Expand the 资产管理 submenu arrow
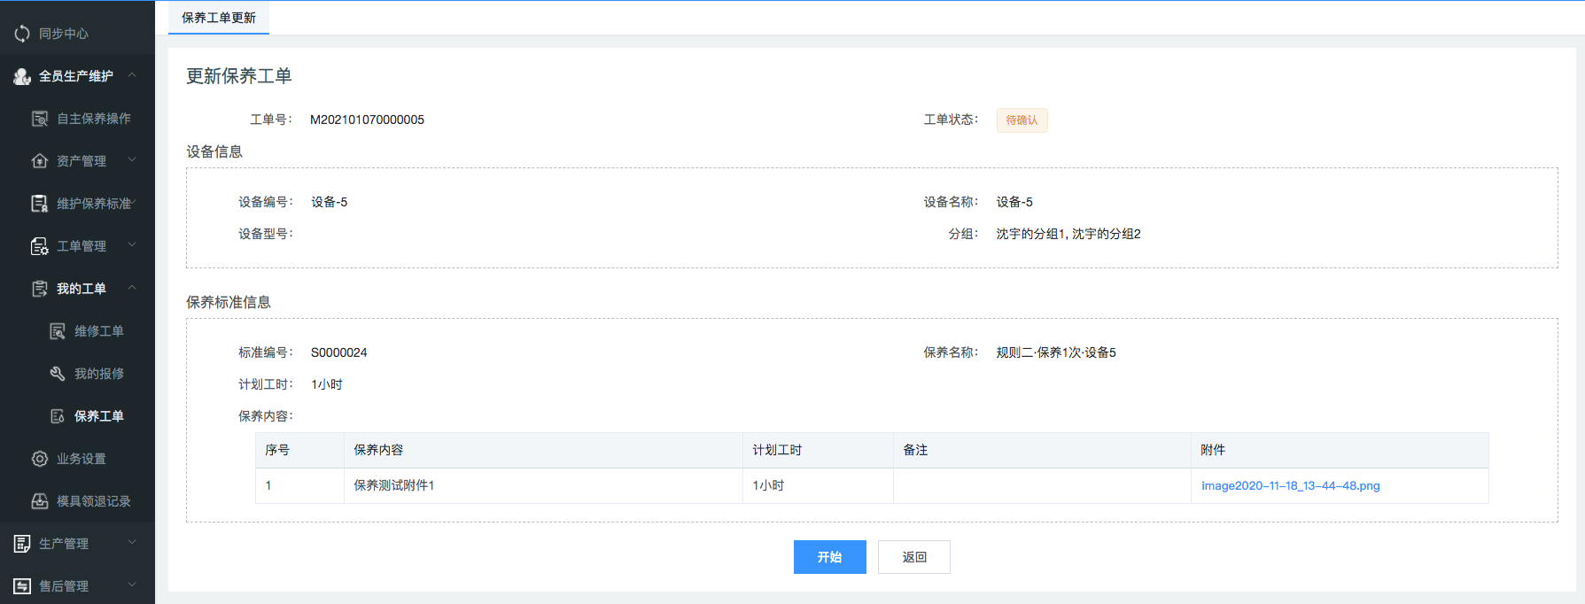The height and width of the screenshot is (604, 1585). 132,160
